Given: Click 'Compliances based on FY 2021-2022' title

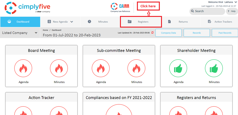Looking at the screenshot, I should coord(119,98).
